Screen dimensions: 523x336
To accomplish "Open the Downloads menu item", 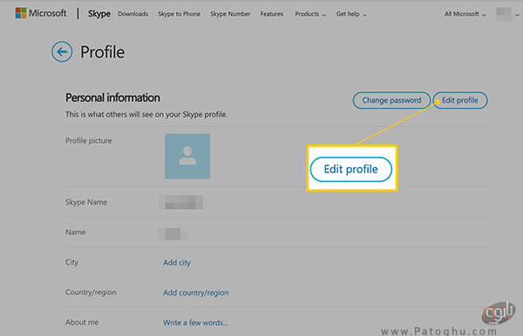I will [132, 14].
